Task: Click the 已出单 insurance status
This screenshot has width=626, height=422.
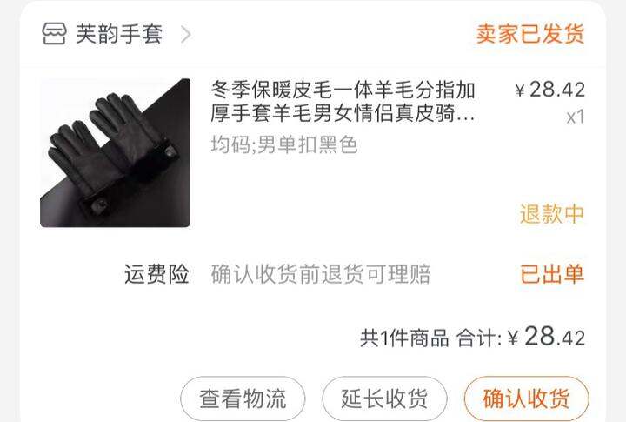Action: point(553,274)
